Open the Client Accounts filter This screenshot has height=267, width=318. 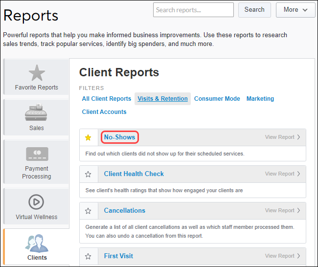click(x=104, y=112)
